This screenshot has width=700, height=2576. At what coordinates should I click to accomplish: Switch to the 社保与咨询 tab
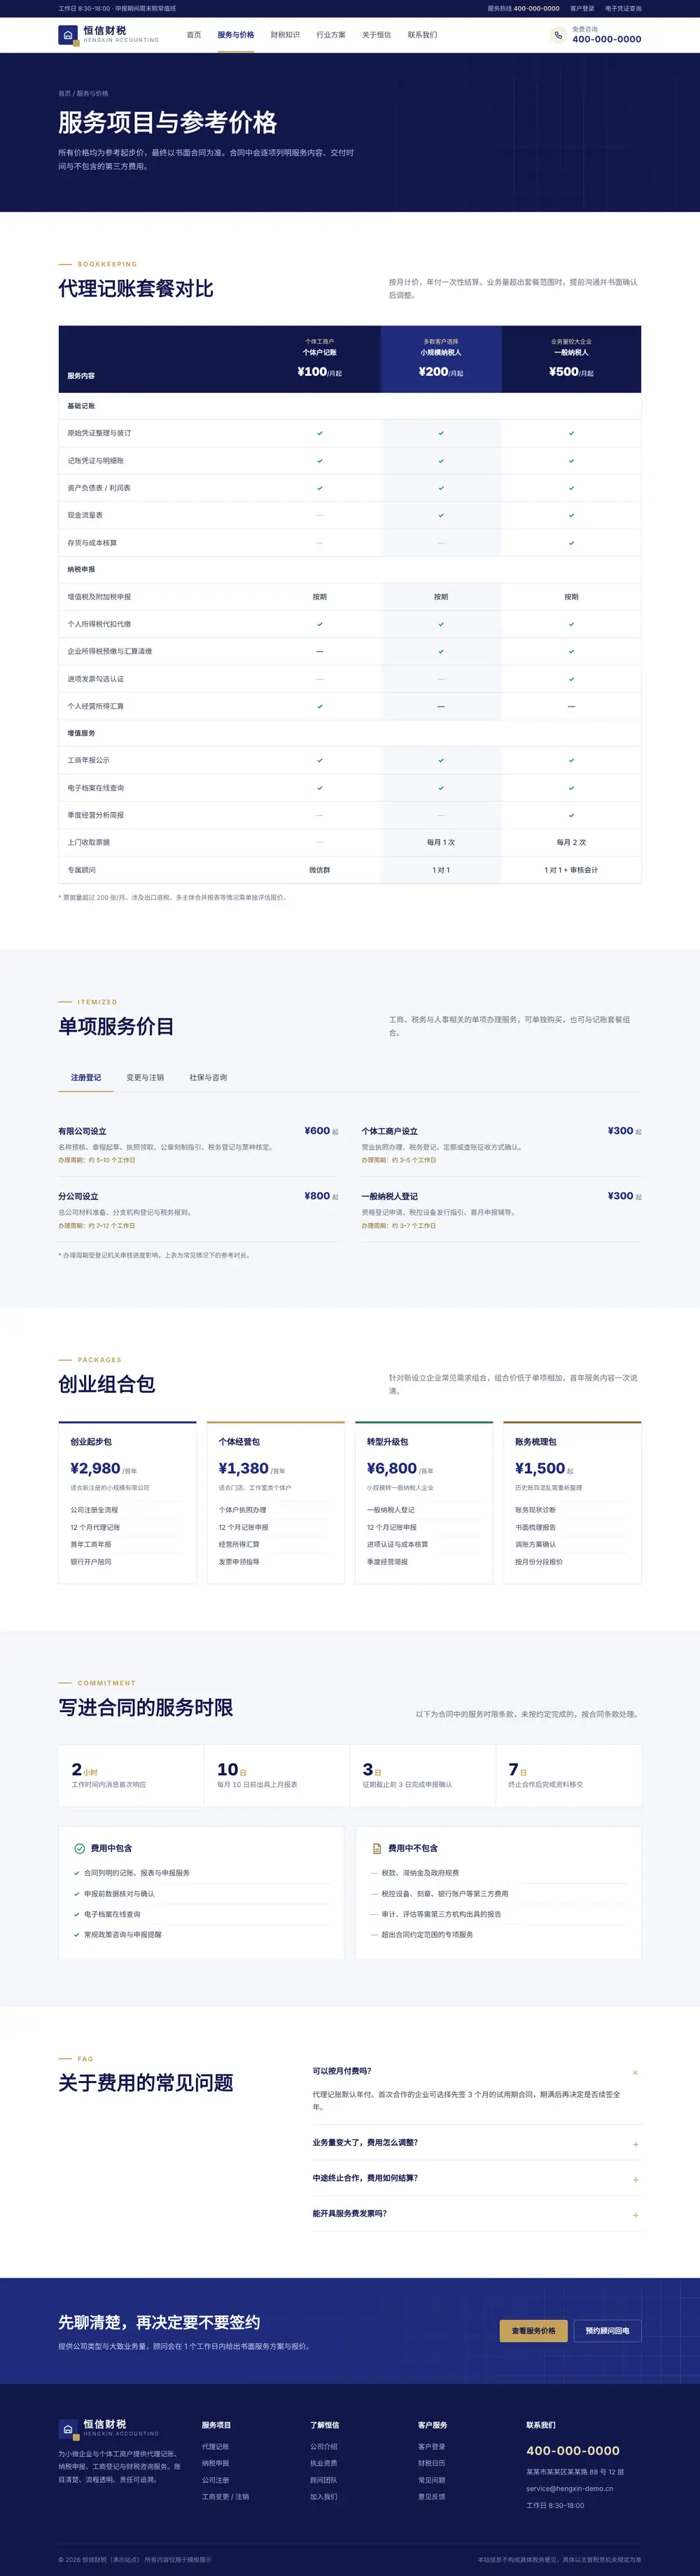[x=208, y=1078]
